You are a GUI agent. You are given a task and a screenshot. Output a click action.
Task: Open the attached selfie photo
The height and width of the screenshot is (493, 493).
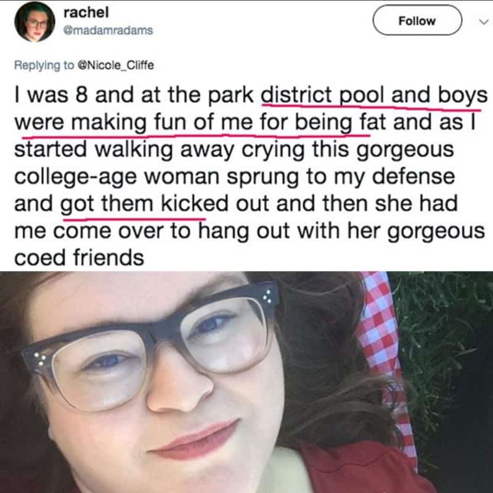point(246,382)
